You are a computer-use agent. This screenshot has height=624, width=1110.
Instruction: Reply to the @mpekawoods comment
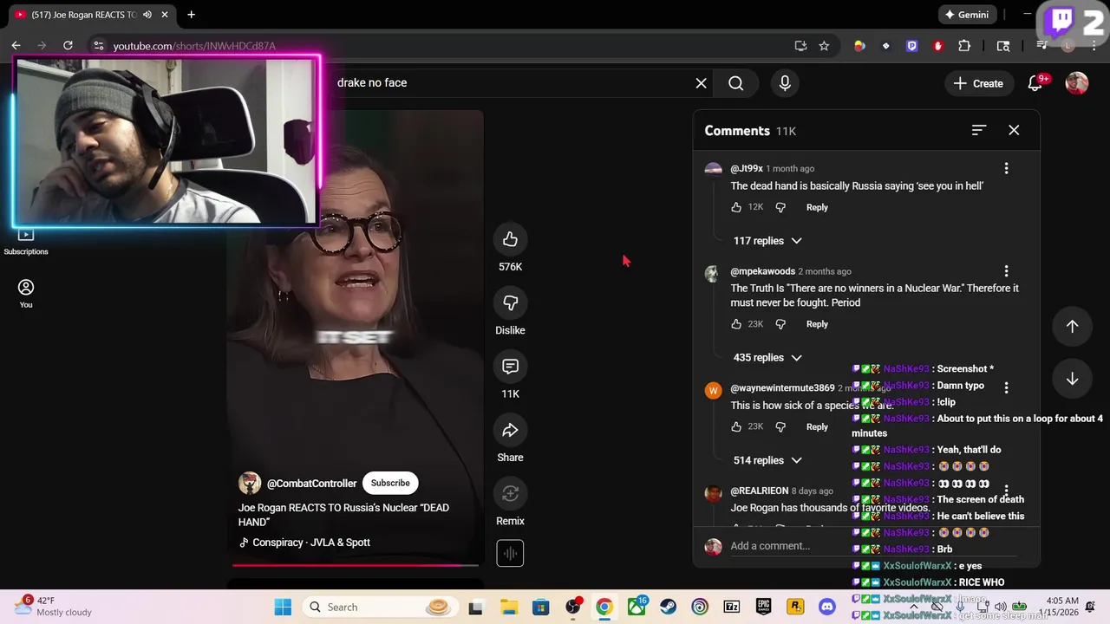pyautogui.click(x=817, y=324)
